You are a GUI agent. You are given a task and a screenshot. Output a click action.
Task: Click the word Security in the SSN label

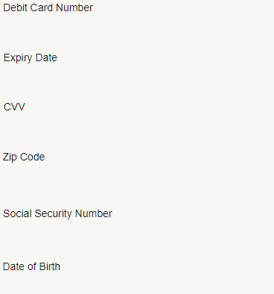coord(54,214)
